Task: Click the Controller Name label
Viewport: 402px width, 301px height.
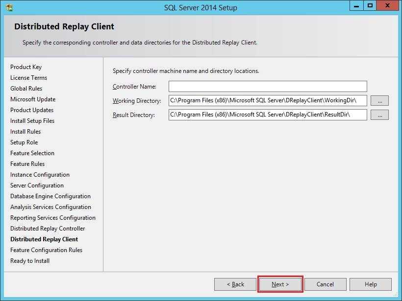Action: pyautogui.click(x=135, y=87)
